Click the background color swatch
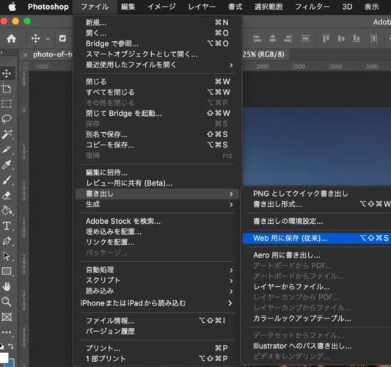 (x=12, y=363)
